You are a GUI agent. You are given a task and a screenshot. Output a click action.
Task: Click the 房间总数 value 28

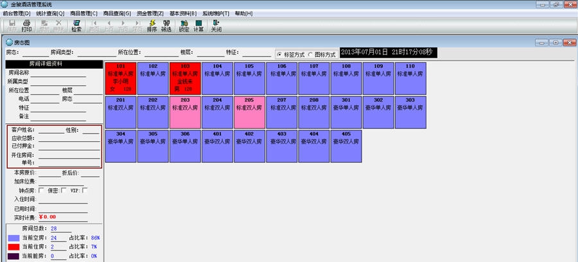(x=54, y=229)
